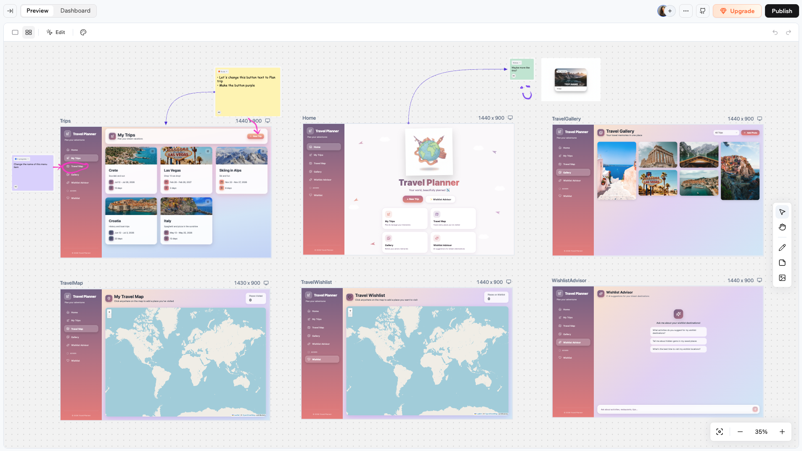802x451 pixels.
Task: Click the desktop device icon of Home frame
Action: coord(510,118)
